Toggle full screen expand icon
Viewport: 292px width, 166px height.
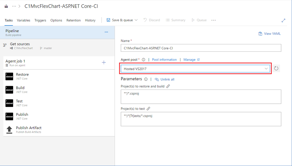(283, 20)
